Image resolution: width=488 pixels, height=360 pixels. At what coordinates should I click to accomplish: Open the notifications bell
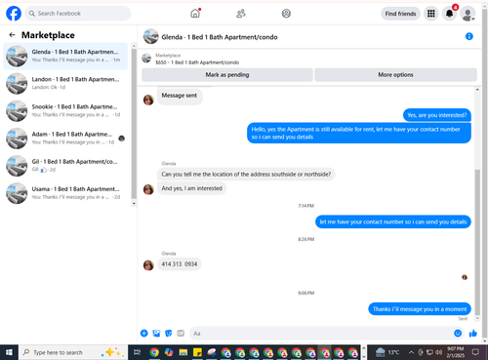(450, 14)
